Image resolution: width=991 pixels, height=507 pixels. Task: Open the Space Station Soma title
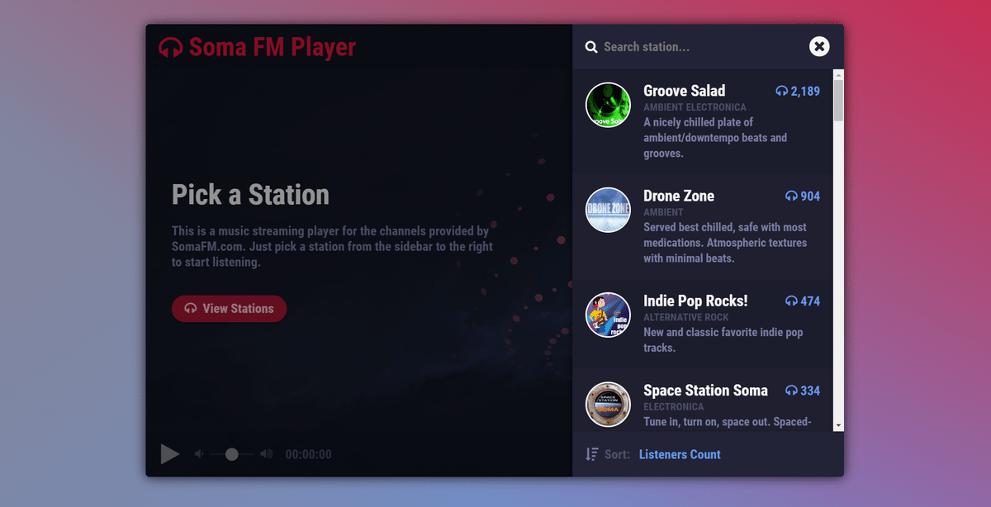705,390
